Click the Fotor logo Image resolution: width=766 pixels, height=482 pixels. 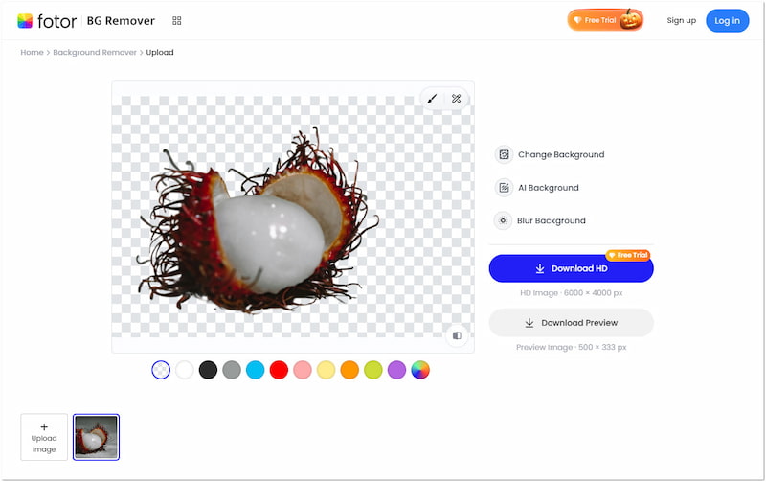[x=46, y=20]
